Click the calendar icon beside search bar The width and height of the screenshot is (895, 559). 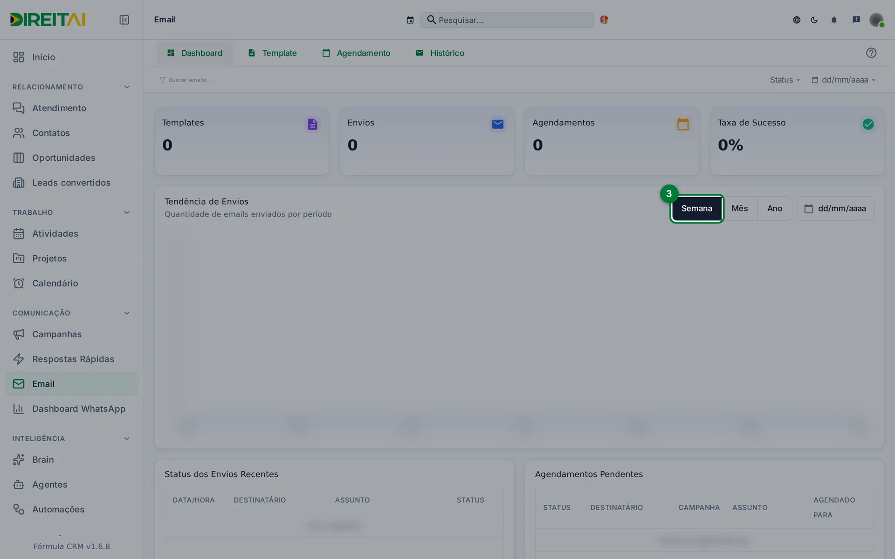point(410,20)
